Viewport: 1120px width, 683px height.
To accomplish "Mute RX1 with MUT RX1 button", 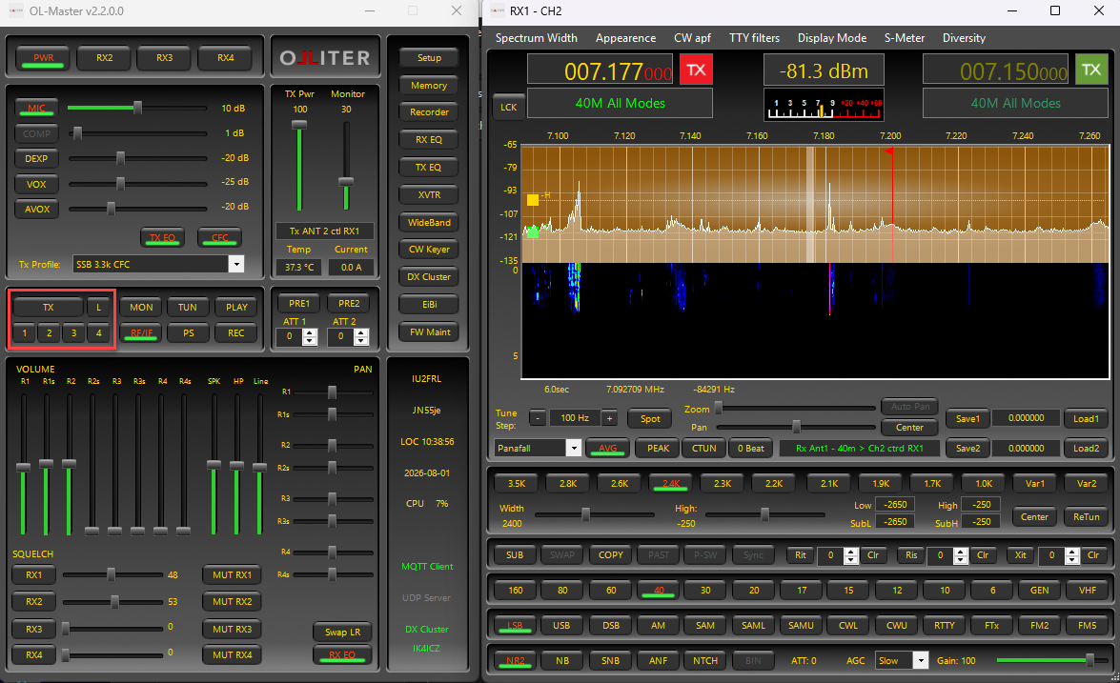I will click(x=233, y=574).
